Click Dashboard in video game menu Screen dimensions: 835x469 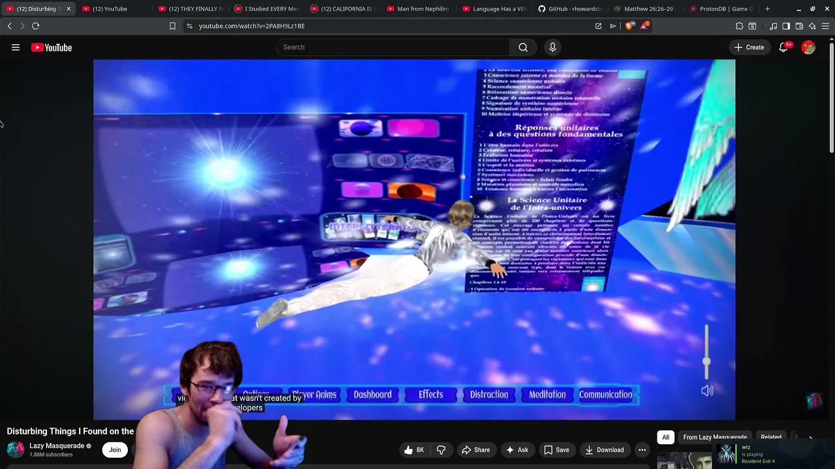pos(372,395)
